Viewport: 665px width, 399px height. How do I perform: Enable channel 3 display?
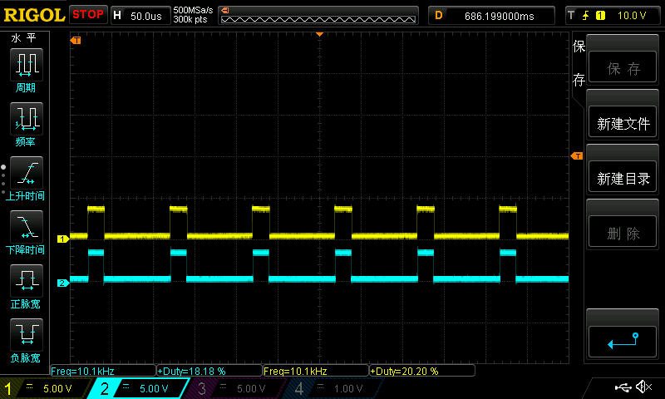point(241,388)
